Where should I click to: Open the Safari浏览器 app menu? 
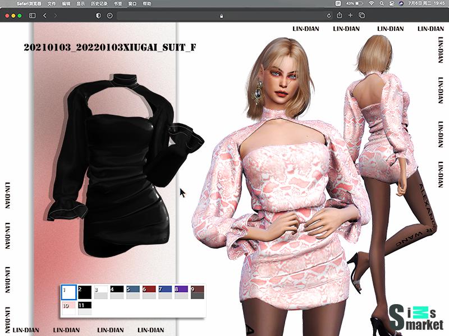(28, 3)
